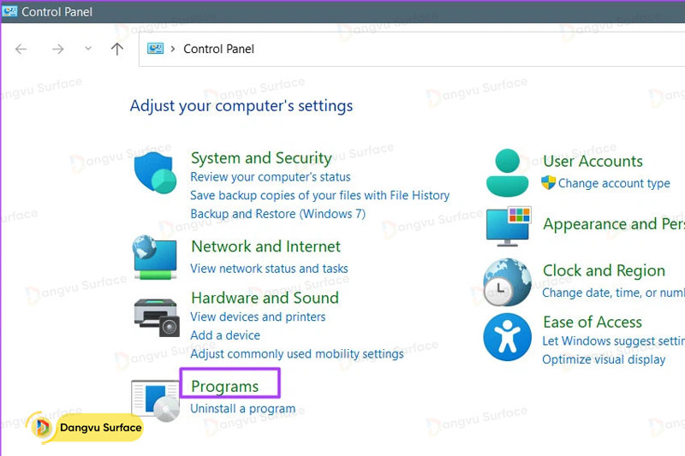The width and height of the screenshot is (685, 456).
Task: Open View network status and tasks
Action: [x=269, y=269]
